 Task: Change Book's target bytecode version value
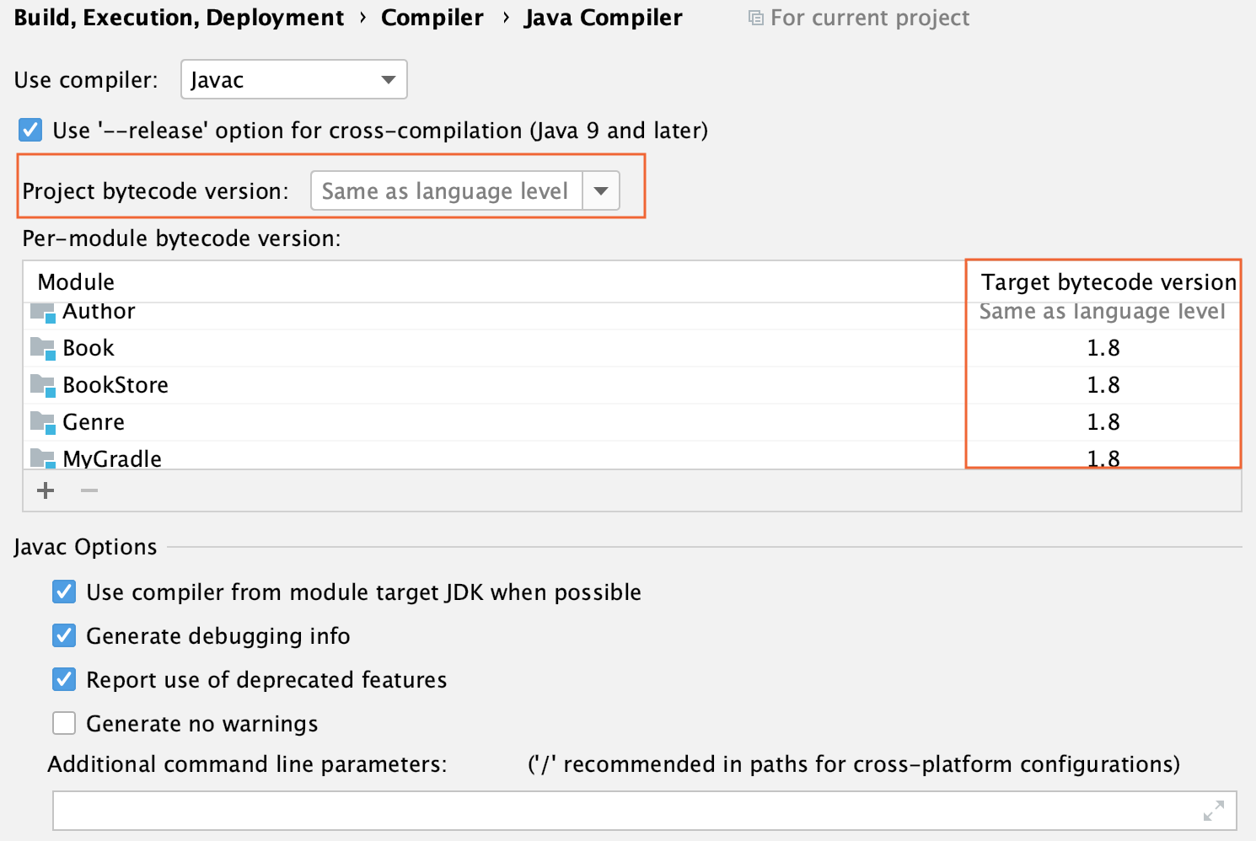(x=1104, y=348)
